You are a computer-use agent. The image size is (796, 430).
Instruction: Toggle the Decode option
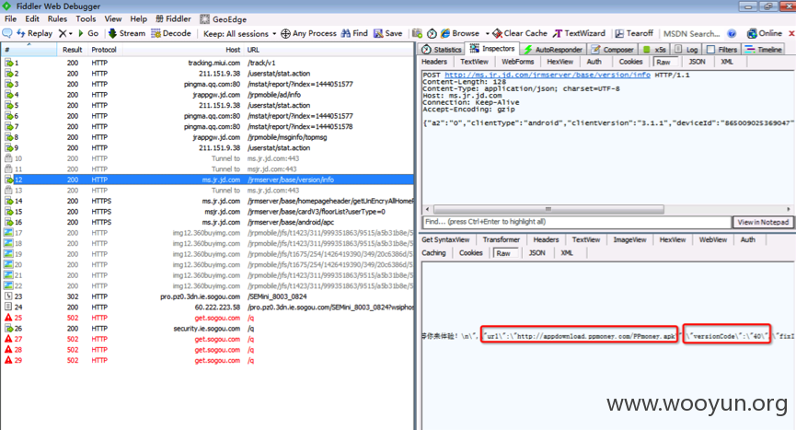171,33
